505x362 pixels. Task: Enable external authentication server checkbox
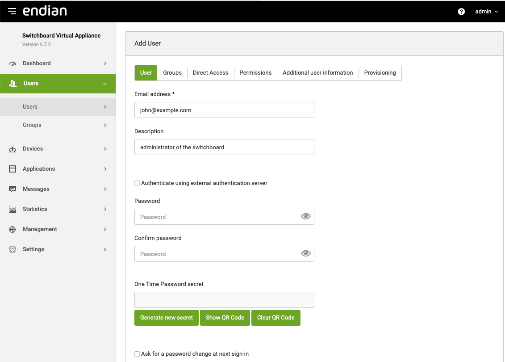[x=137, y=183]
